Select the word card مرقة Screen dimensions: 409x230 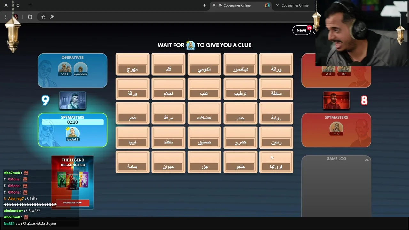pos(168,113)
